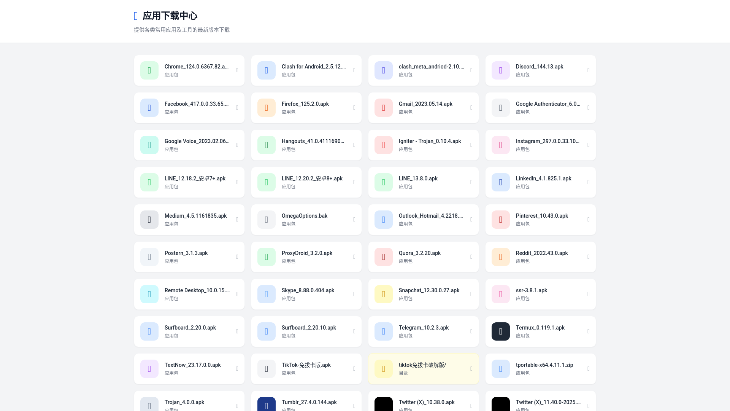Click the subtitle 提供各类常用应用及工具的最新版本下载
730x411 pixels.
click(182, 30)
